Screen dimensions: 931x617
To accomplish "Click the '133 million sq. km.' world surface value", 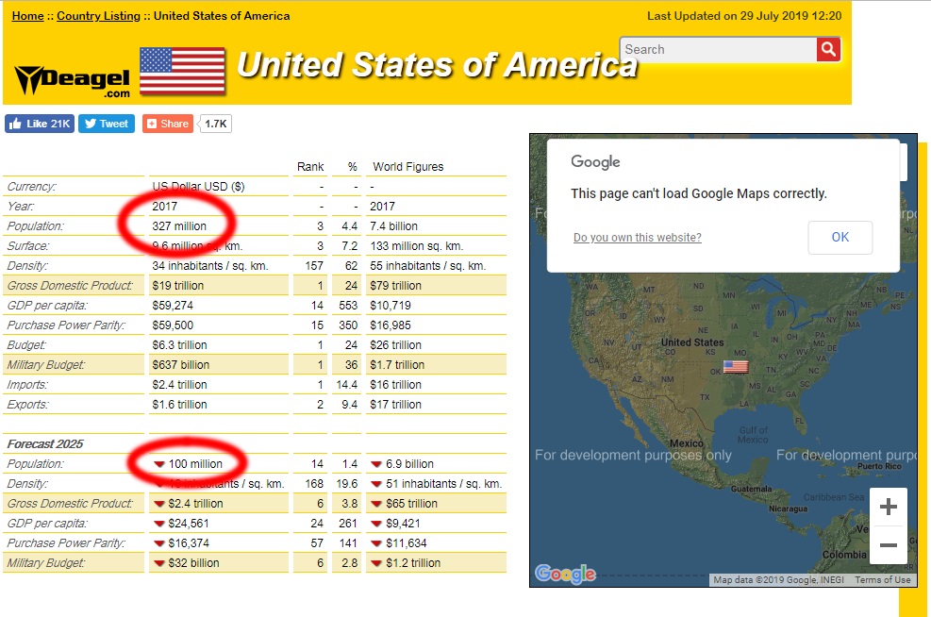I will (416, 246).
